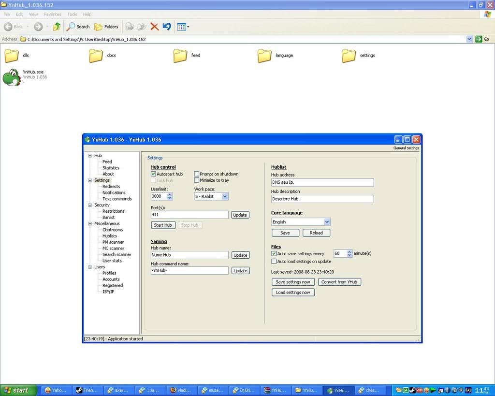Click the Save button under Core language
The image size is (495, 396).
pyautogui.click(x=285, y=233)
